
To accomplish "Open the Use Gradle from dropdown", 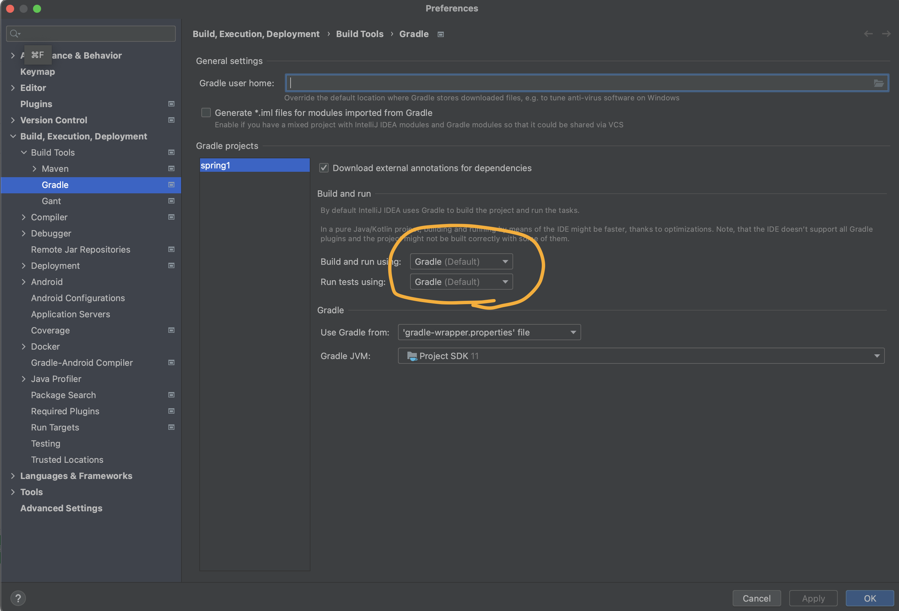I will click(489, 332).
